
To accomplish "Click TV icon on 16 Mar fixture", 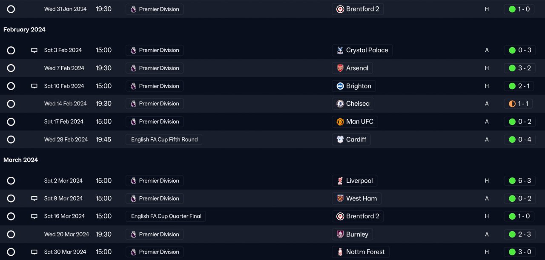I will click(34, 216).
